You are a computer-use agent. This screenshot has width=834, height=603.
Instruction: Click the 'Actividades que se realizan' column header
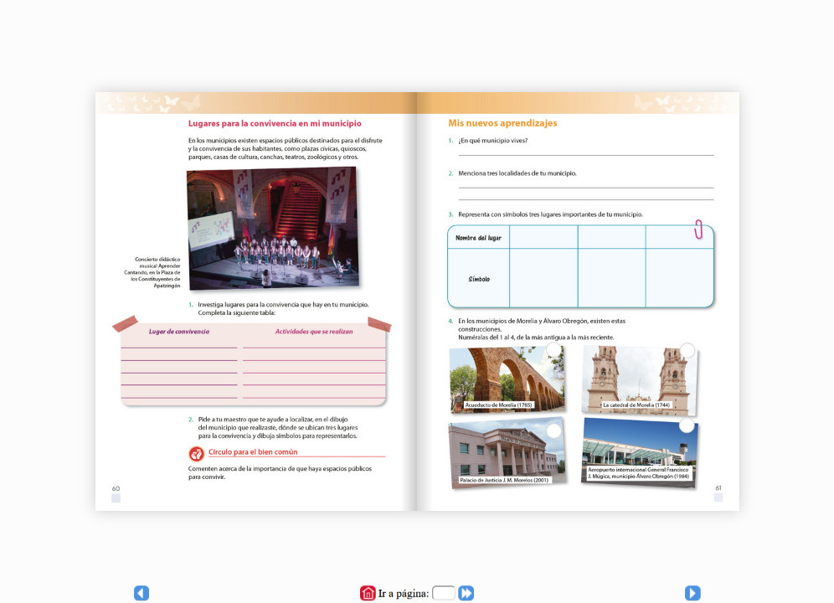(314, 332)
